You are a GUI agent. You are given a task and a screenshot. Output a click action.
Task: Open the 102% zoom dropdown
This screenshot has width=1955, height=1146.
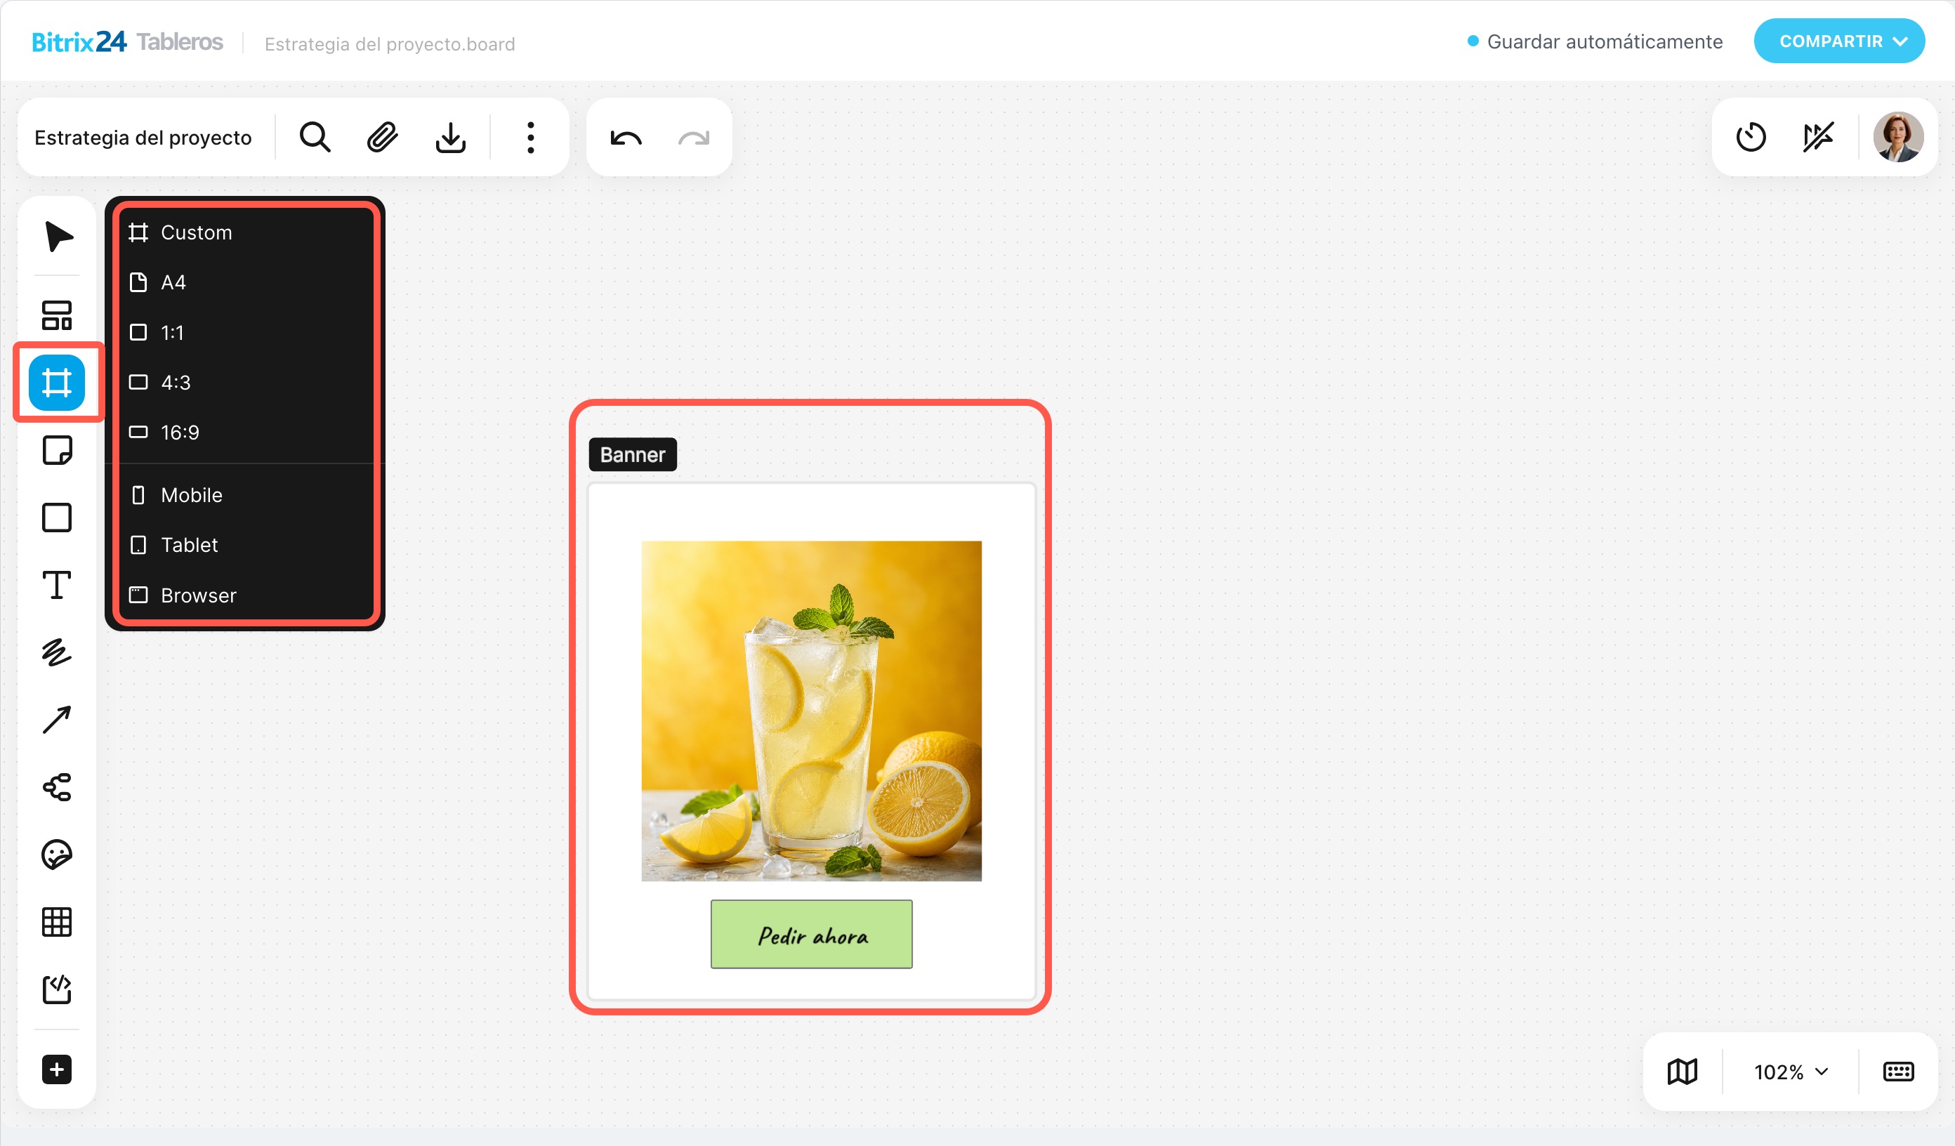[x=1791, y=1072]
